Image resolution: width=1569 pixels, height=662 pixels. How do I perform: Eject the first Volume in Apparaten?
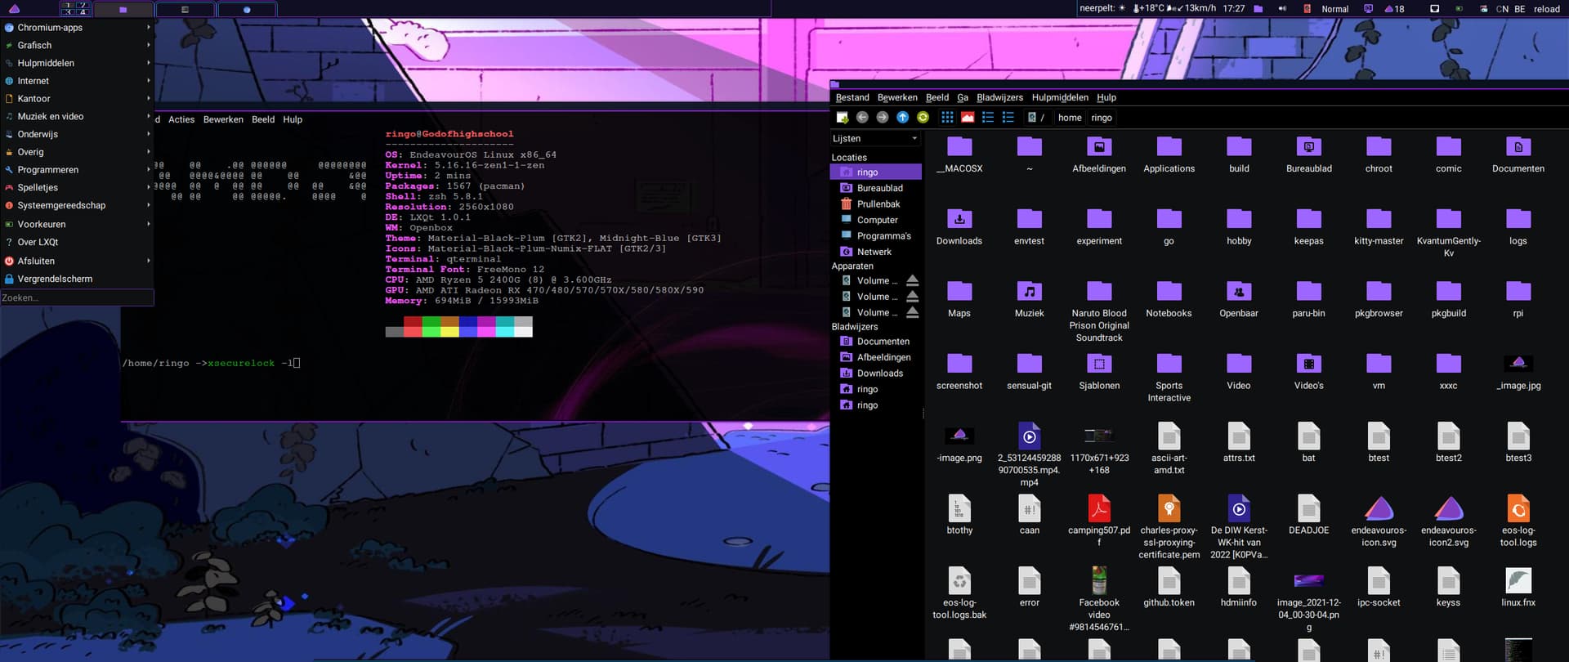(x=913, y=280)
